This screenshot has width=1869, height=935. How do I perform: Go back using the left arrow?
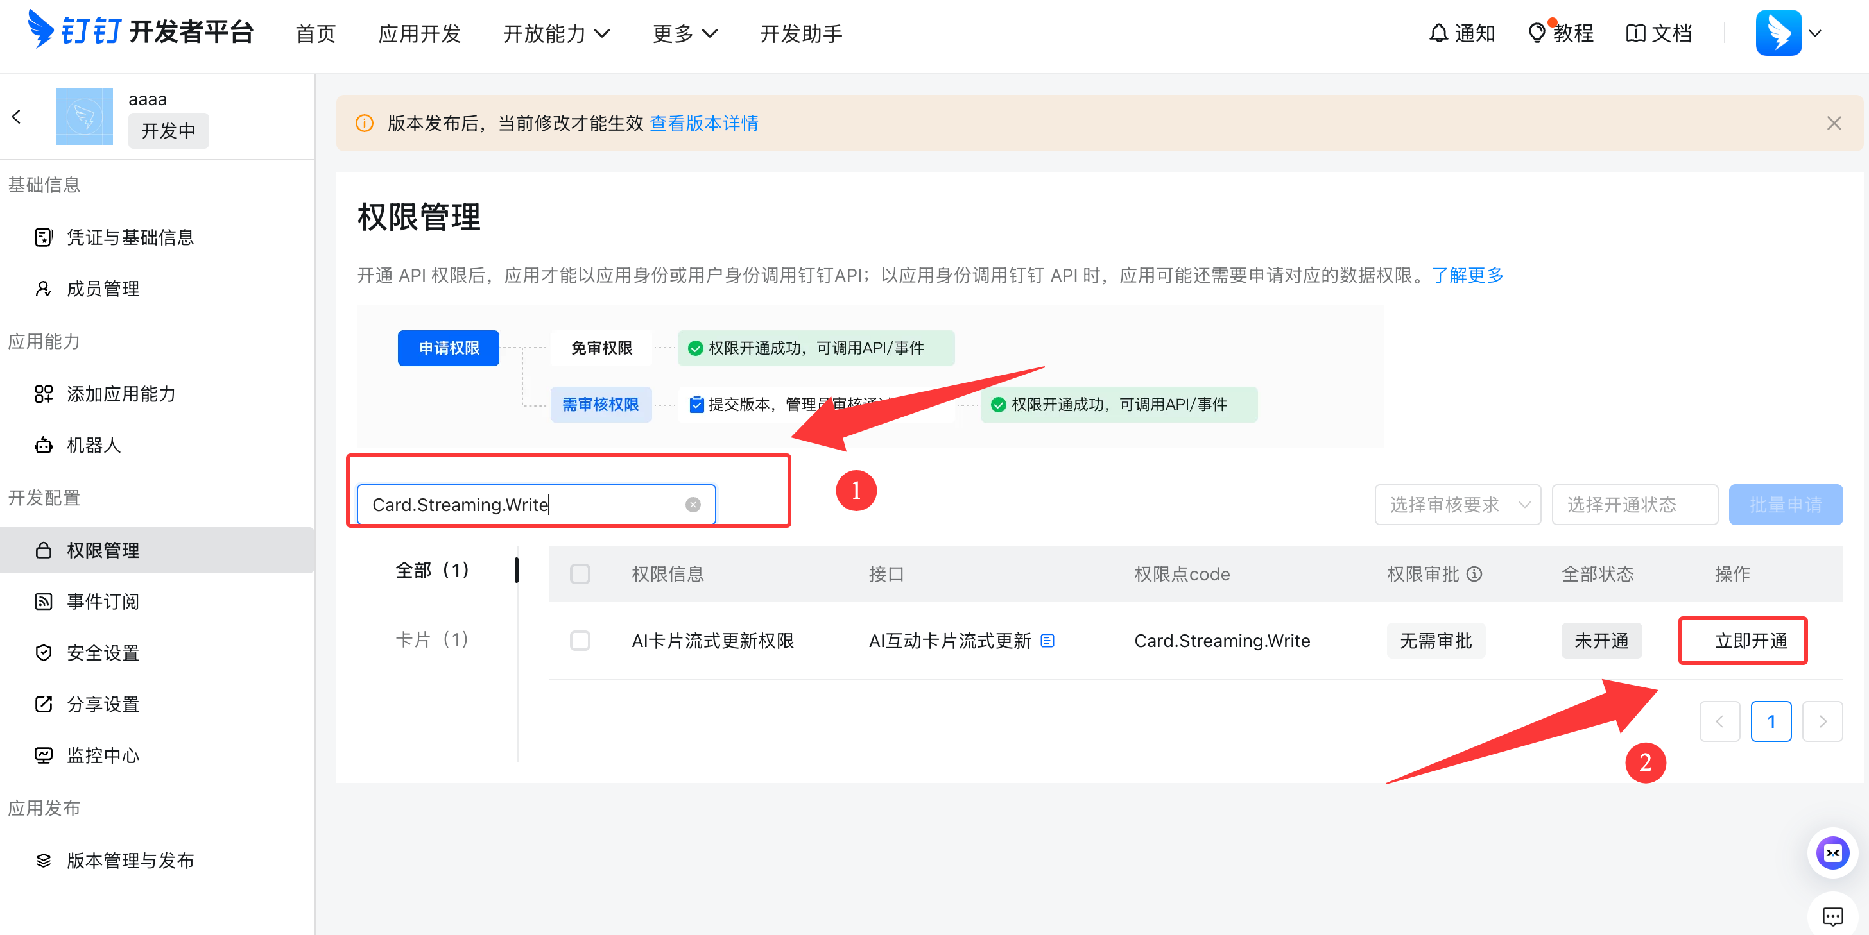[16, 117]
